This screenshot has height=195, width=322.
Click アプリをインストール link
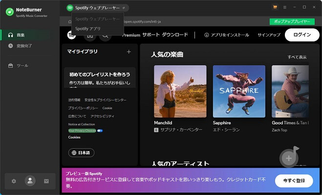point(227,35)
